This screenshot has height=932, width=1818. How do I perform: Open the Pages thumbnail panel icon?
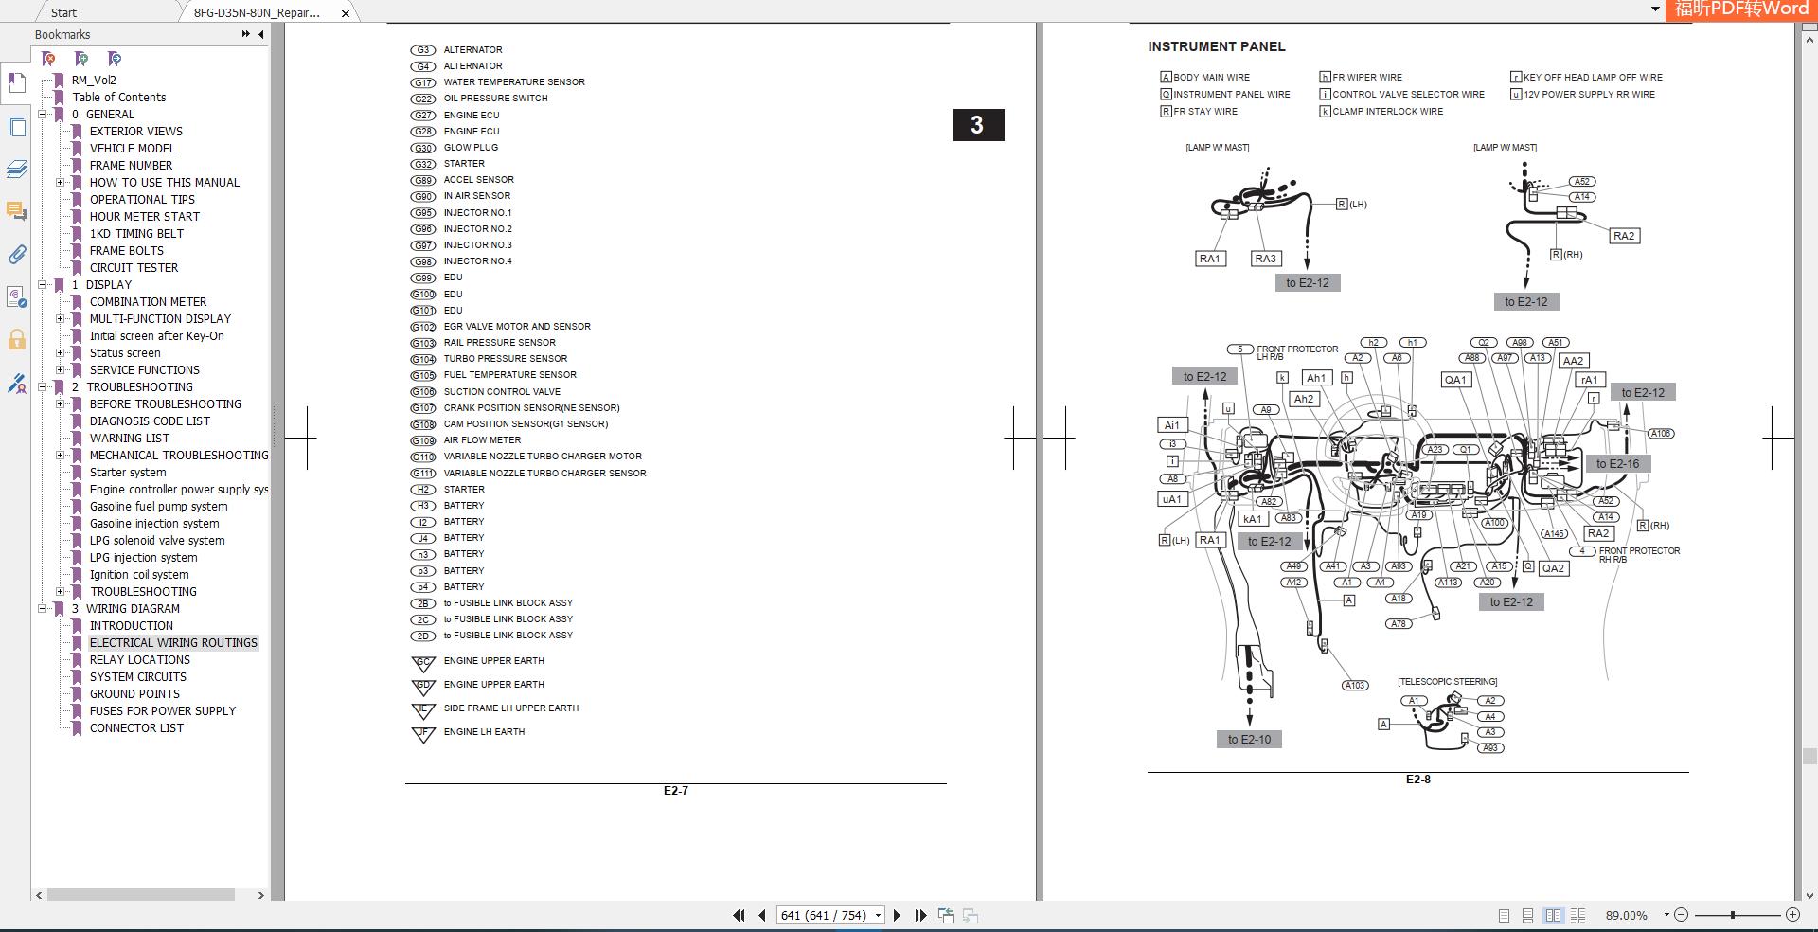(x=16, y=126)
